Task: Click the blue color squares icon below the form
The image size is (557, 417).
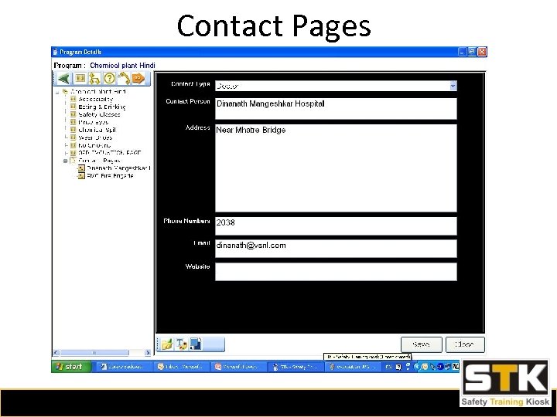Action: pyautogui.click(x=196, y=344)
